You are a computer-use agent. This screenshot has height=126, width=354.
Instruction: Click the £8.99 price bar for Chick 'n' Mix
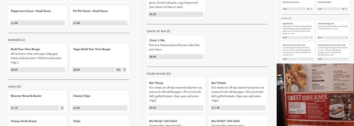point(176,57)
